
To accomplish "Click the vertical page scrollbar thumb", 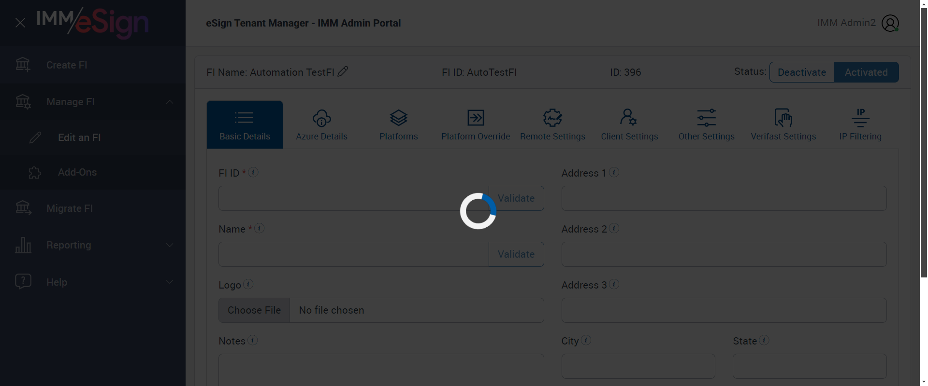I will (x=924, y=142).
